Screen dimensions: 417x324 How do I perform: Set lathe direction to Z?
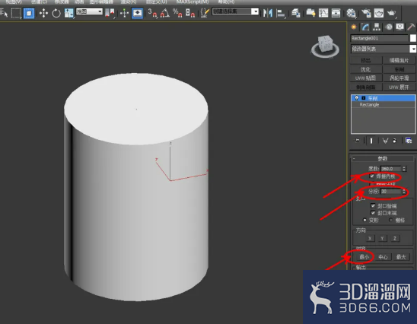click(395, 238)
